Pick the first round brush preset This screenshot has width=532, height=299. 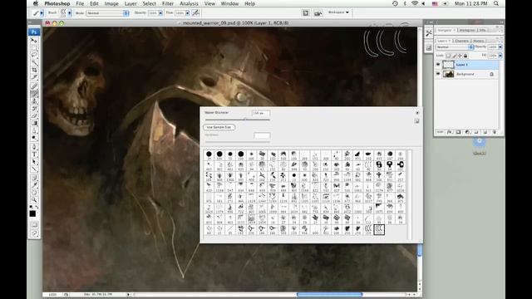209,155
